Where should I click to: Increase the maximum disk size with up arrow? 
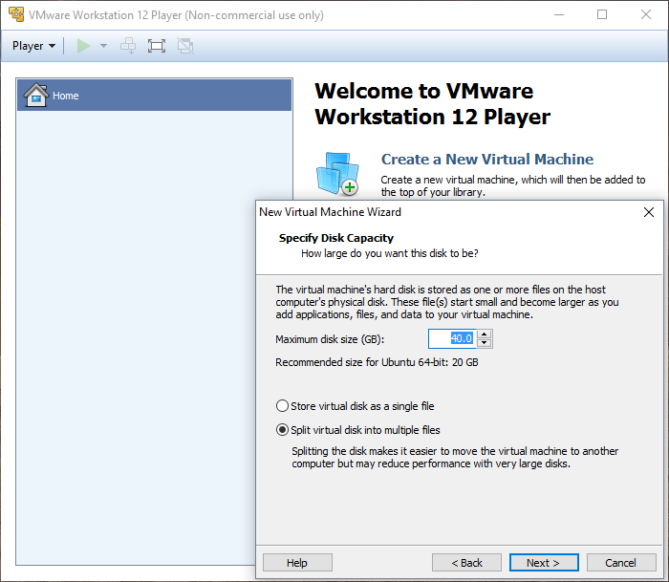pos(485,334)
